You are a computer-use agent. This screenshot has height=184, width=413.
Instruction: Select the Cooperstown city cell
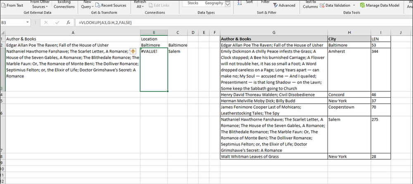349,110
